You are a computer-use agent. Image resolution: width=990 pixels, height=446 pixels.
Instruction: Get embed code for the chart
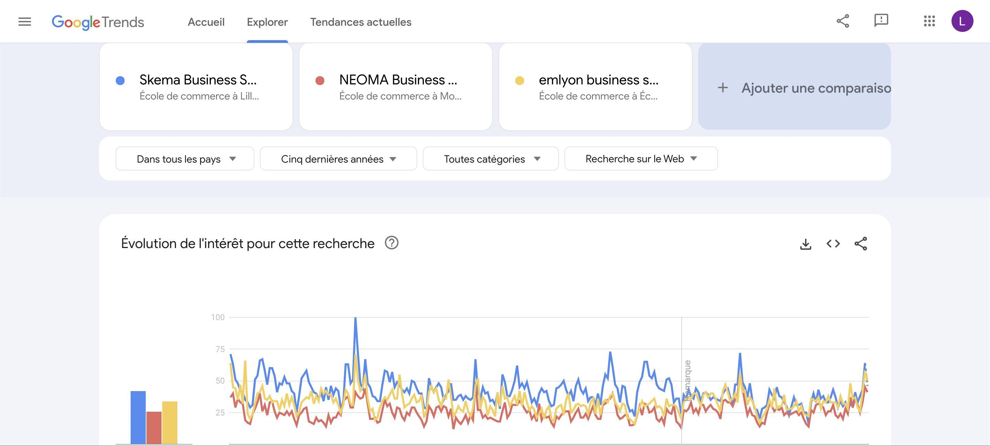point(833,244)
